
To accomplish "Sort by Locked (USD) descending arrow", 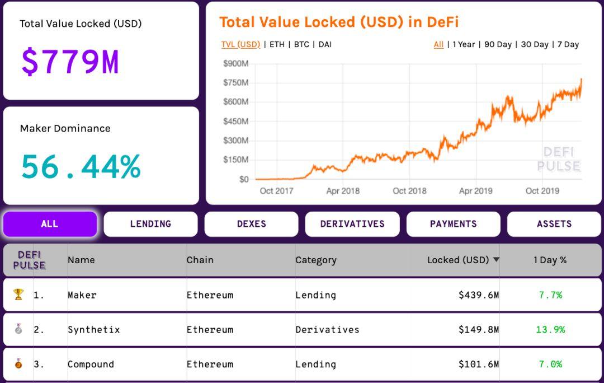I will pyautogui.click(x=496, y=260).
